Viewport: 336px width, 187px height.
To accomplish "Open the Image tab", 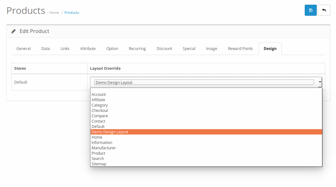I will 212,49.
